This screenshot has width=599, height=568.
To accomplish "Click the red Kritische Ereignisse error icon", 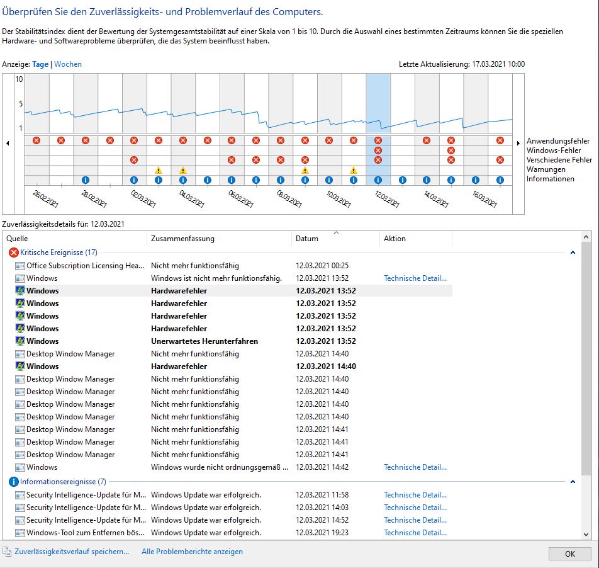I will [x=14, y=253].
